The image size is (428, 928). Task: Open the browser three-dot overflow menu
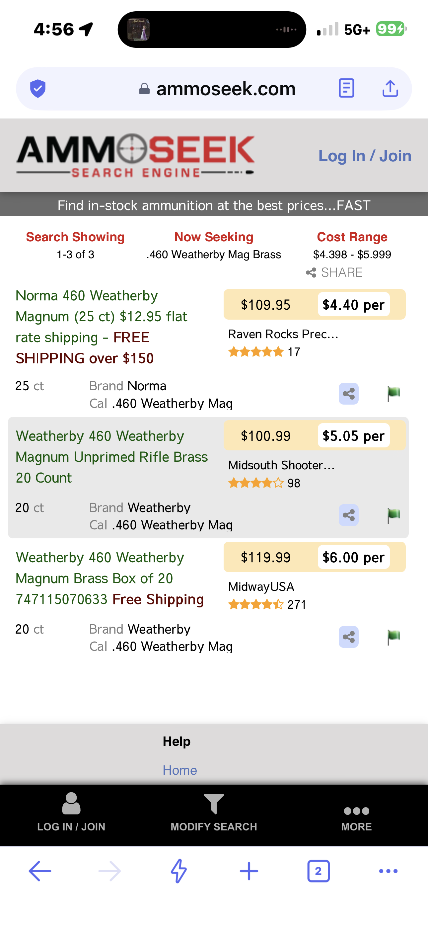(x=389, y=871)
